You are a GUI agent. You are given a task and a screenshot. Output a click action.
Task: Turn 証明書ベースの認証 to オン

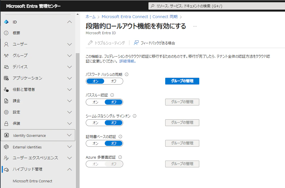(x=95, y=143)
